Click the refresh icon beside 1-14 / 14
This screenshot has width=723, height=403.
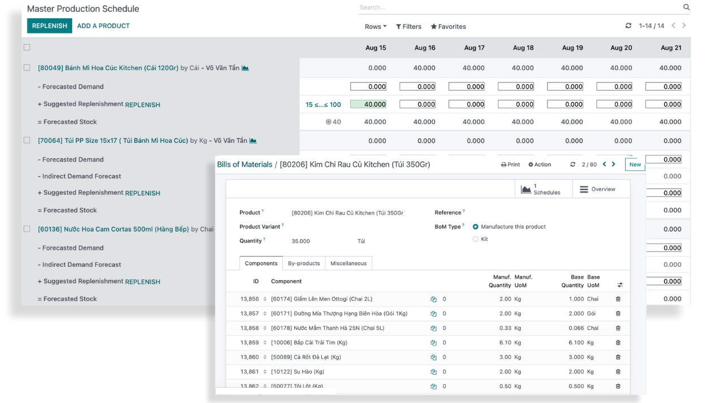click(628, 26)
